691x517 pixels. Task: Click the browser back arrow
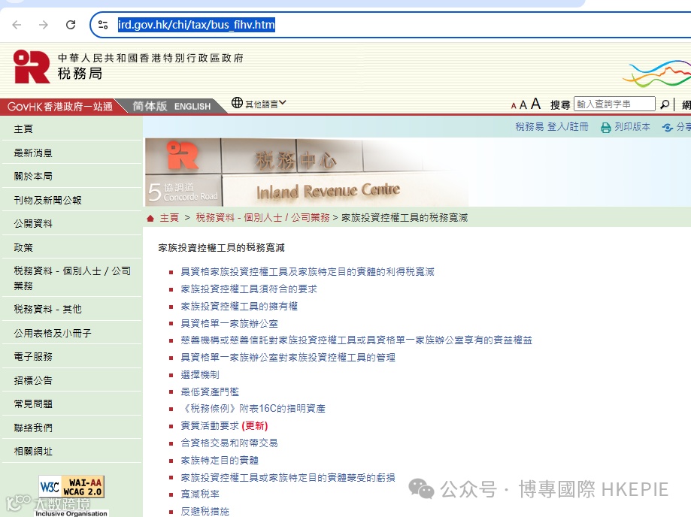pyautogui.click(x=17, y=25)
